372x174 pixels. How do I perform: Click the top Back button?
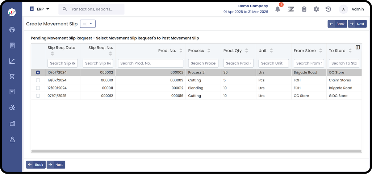point(337,24)
